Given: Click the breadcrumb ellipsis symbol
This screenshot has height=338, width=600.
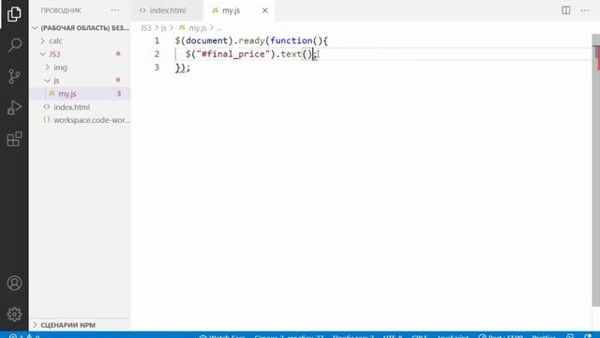Looking at the screenshot, I should tap(218, 28).
